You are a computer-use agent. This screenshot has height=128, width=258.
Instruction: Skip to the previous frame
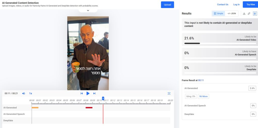click(x=81, y=93)
